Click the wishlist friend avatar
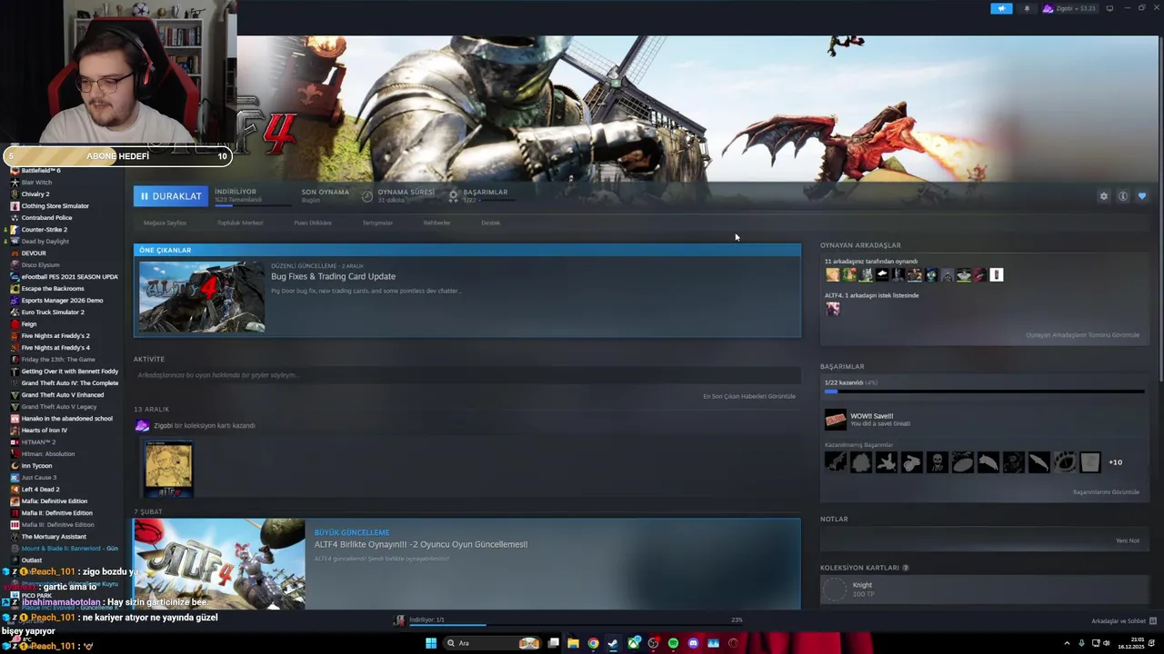This screenshot has width=1164, height=654. (x=832, y=309)
